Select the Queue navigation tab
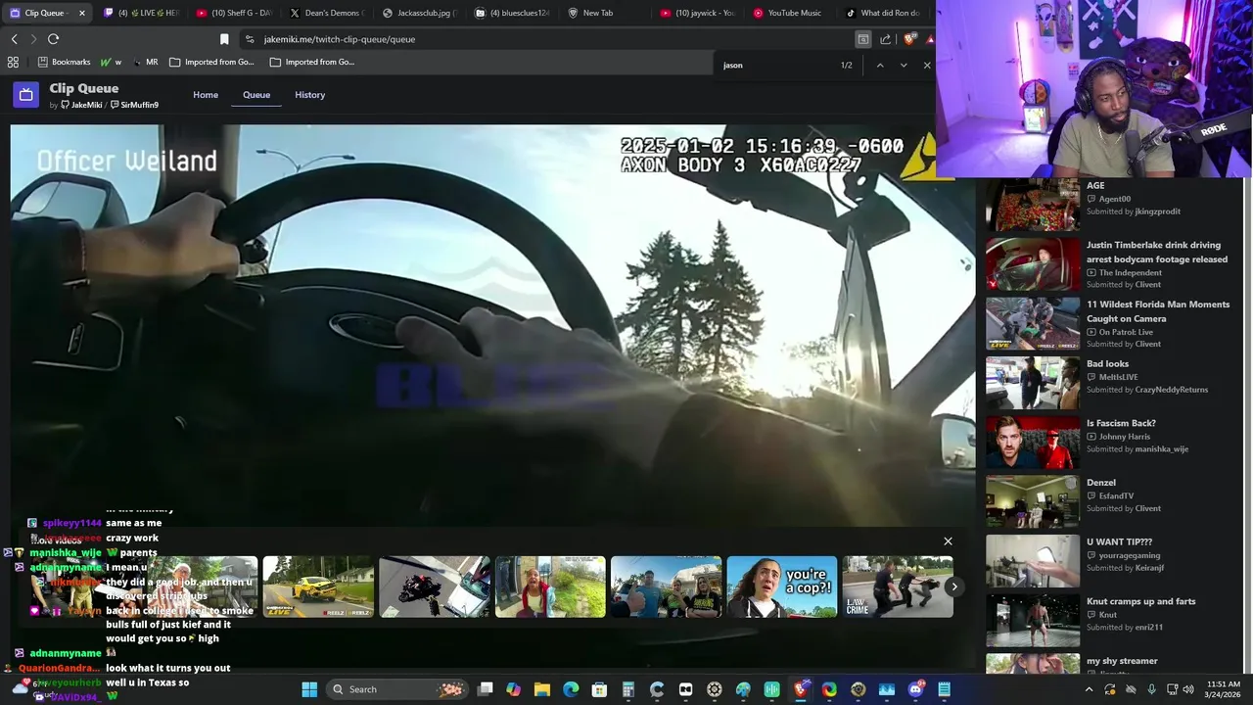Viewport: 1253px width, 705px height. coord(256,95)
